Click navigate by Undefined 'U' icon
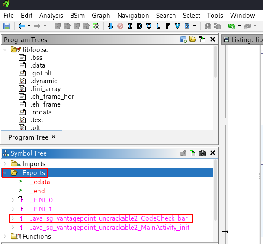The height and width of the screenshot is (244, 263). click(x=148, y=26)
